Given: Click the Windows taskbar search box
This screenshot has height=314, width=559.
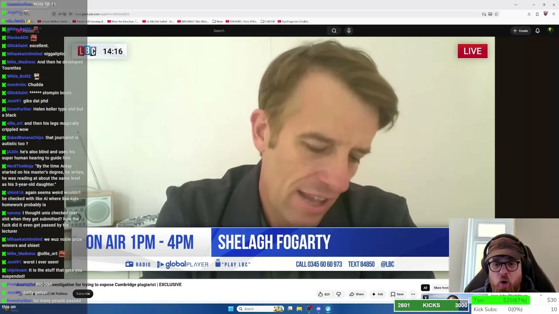Looking at the screenshot, I should coord(260,309).
